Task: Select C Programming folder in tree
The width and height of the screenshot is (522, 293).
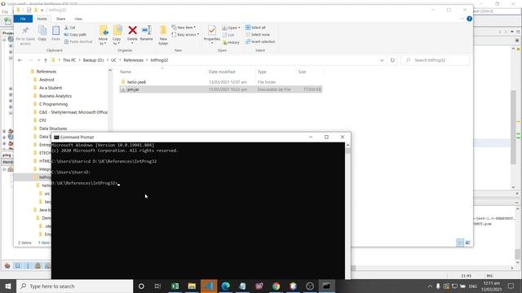Action: pyautogui.click(x=53, y=104)
